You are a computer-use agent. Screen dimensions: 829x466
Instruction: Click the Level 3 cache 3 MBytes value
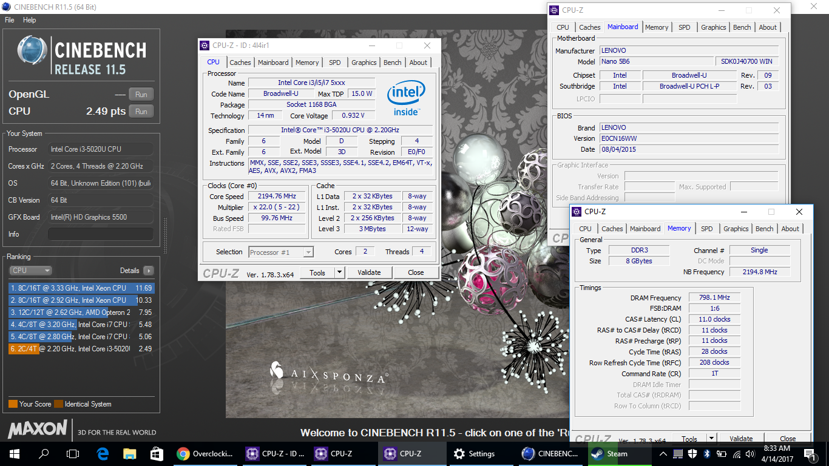click(373, 229)
